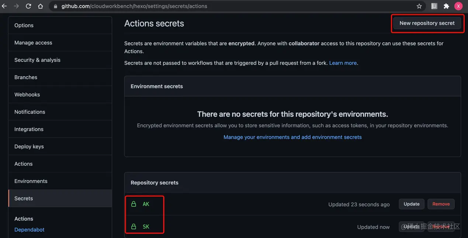Image resolution: width=468 pixels, height=238 pixels.
Task: Click the browser back arrow
Action: point(4,6)
